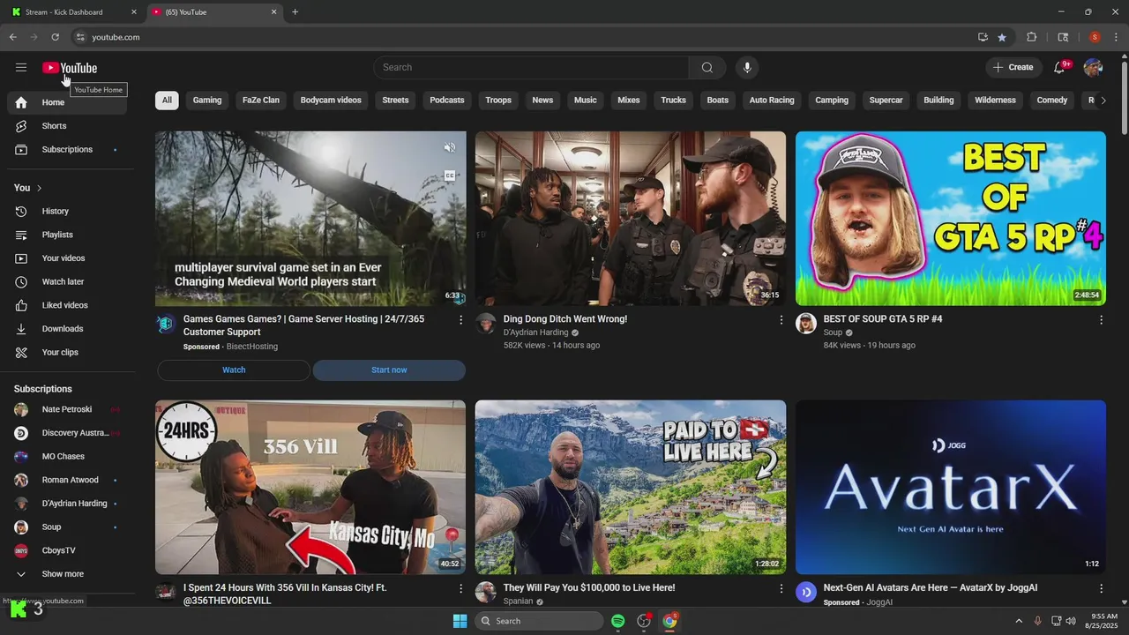The image size is (1129, 635).
Task: Select the Comedy filter chip
Action: pyautogui.click(x=1052, y=101)
